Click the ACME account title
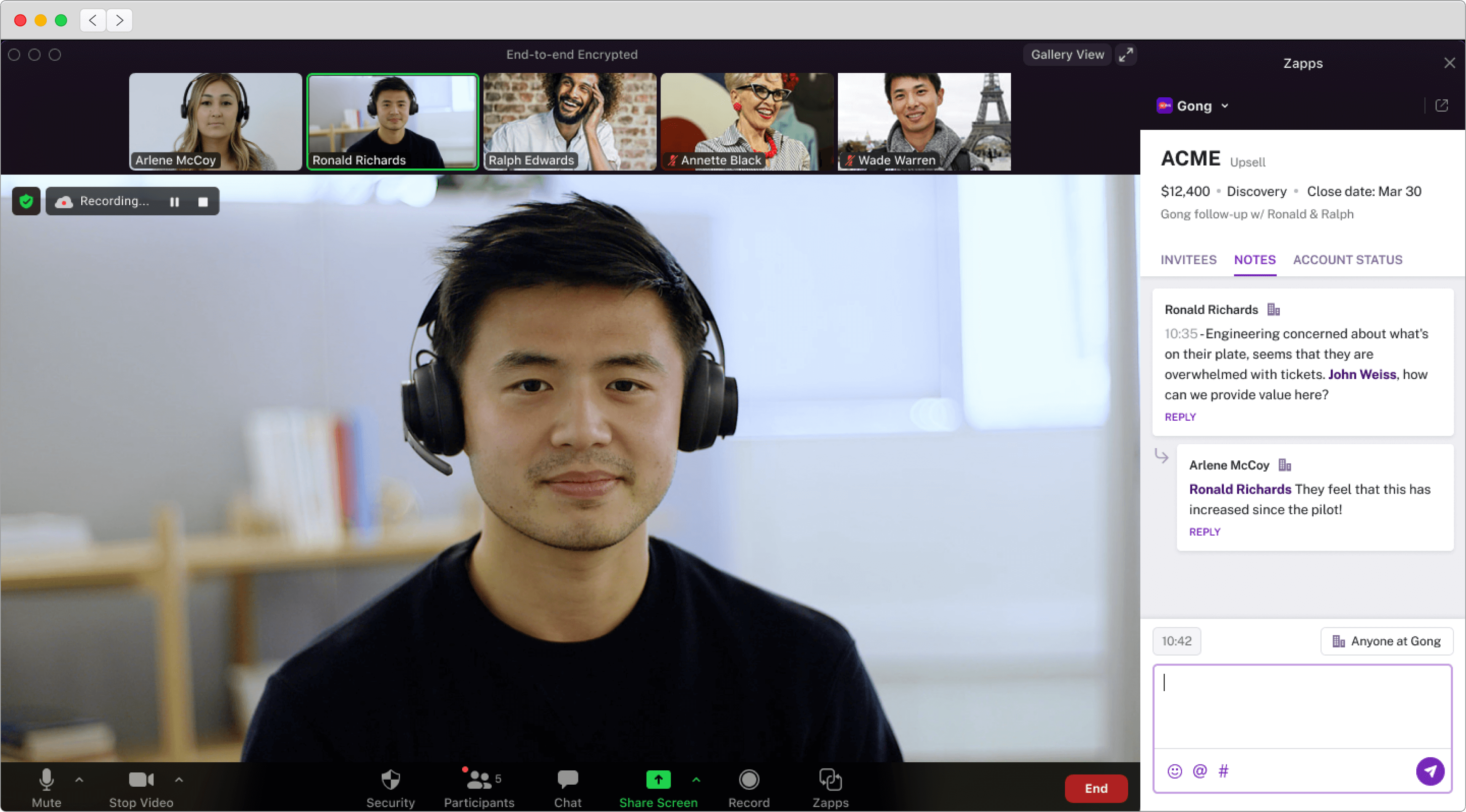 pyautogui.click(x=1190, y=158)
